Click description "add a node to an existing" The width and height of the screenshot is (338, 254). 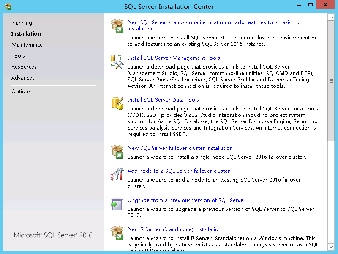point(214,183)
